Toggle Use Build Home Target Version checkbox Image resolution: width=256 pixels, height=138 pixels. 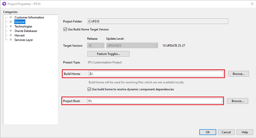coord(65,29)
